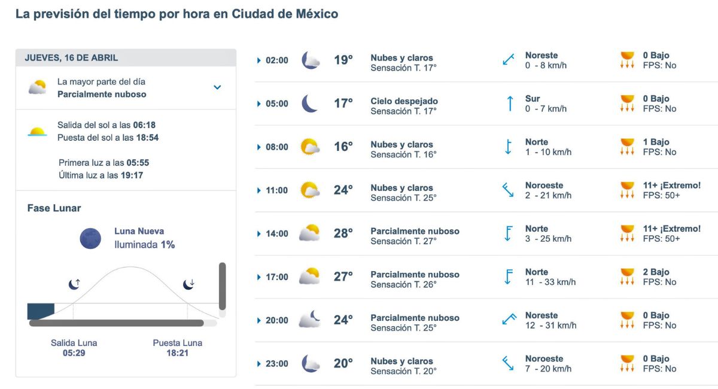The image size is (718, 389).
Task: Expand the 02:00 forecast row
Action: click(x=258, y=60)
